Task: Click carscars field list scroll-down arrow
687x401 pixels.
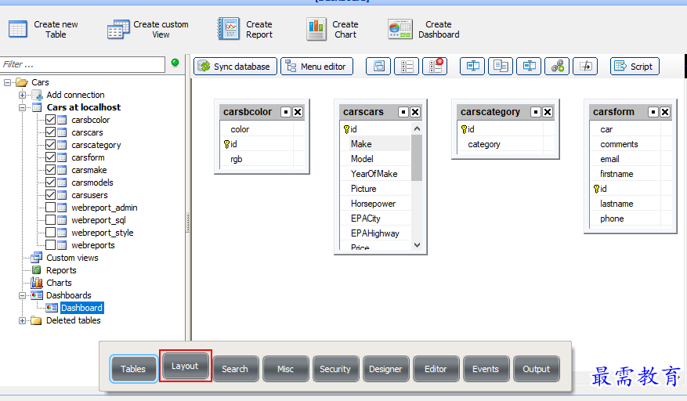Action: pyautogui.click(x=417, y=245)
